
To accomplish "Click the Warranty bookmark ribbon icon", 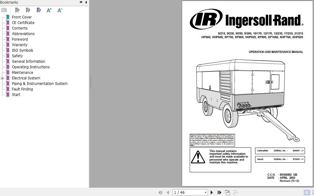I will (8, 45).
